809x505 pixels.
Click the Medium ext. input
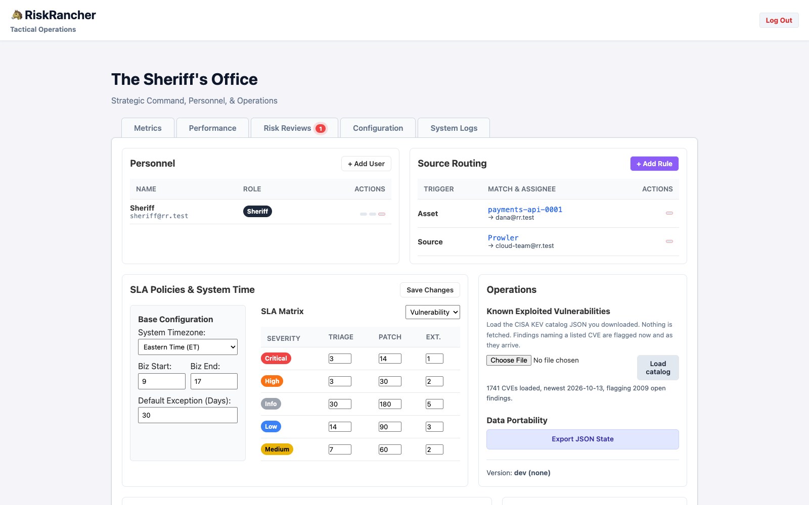(434, 449)
